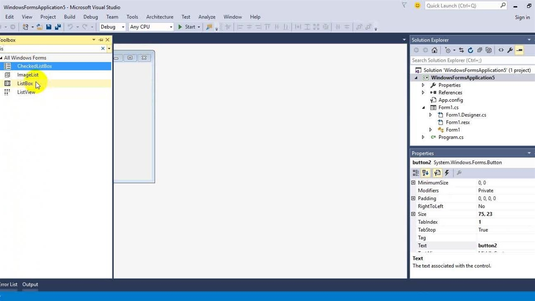Toggle Alphabetical sort in the Properties panel
Image resolution: width=535 pixels, height=301 pixels.
tap(425, 173)
